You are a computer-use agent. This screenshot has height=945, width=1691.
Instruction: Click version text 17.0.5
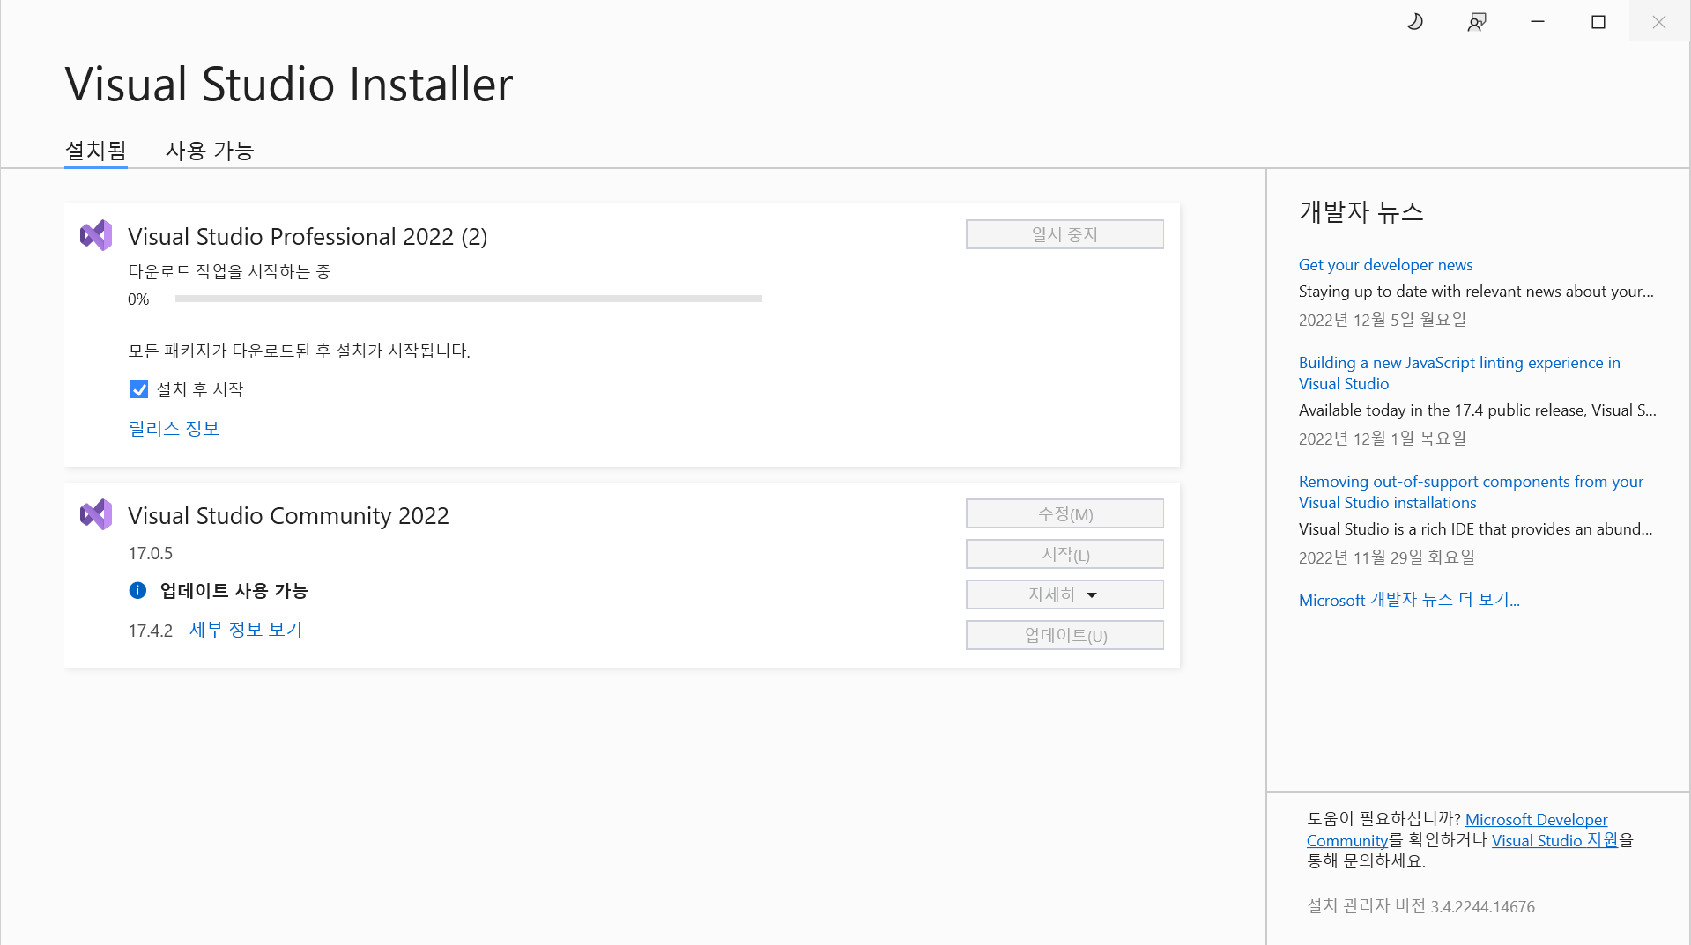151,553
